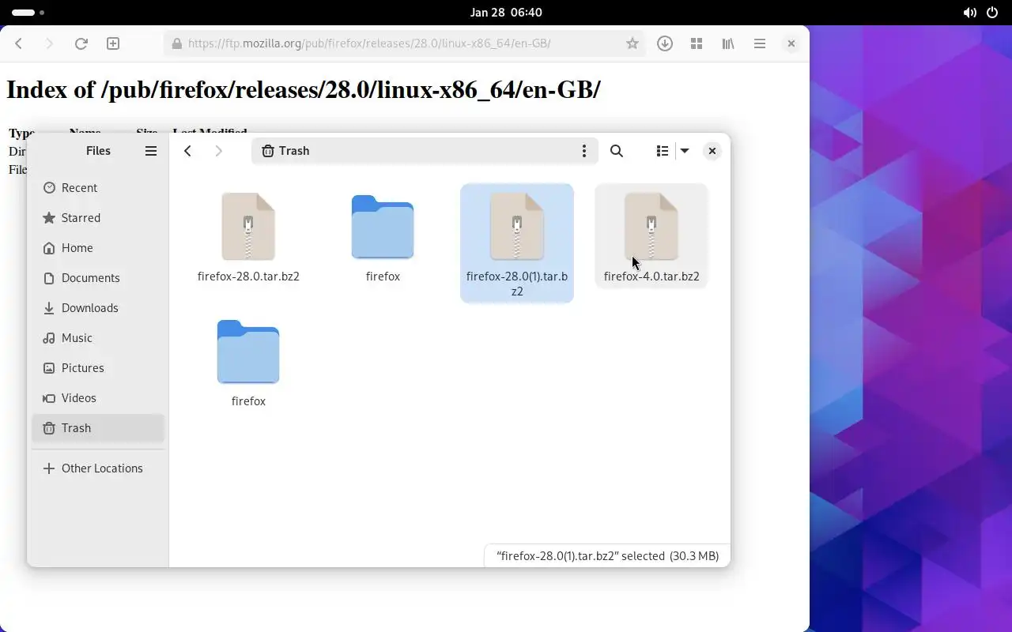
Task: Go to Home folder in sidebar
Action: [98, 248]
